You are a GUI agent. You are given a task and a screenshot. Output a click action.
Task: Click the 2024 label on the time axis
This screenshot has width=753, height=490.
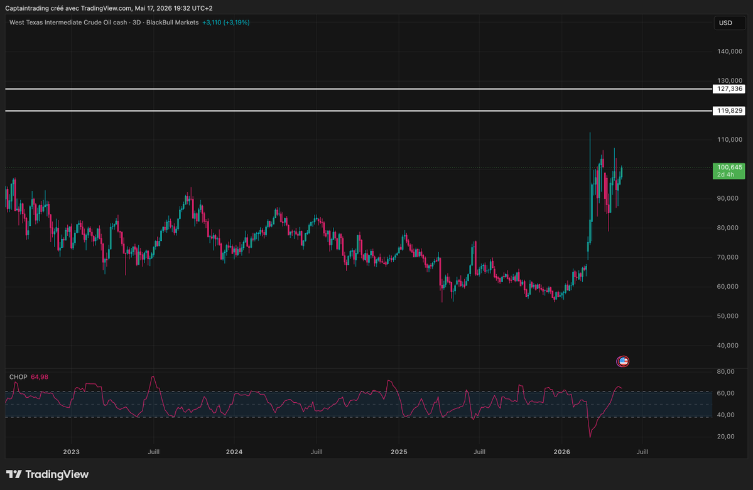coord(234,452)
